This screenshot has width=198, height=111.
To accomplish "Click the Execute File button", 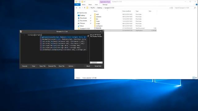I will tap(52, 66).
